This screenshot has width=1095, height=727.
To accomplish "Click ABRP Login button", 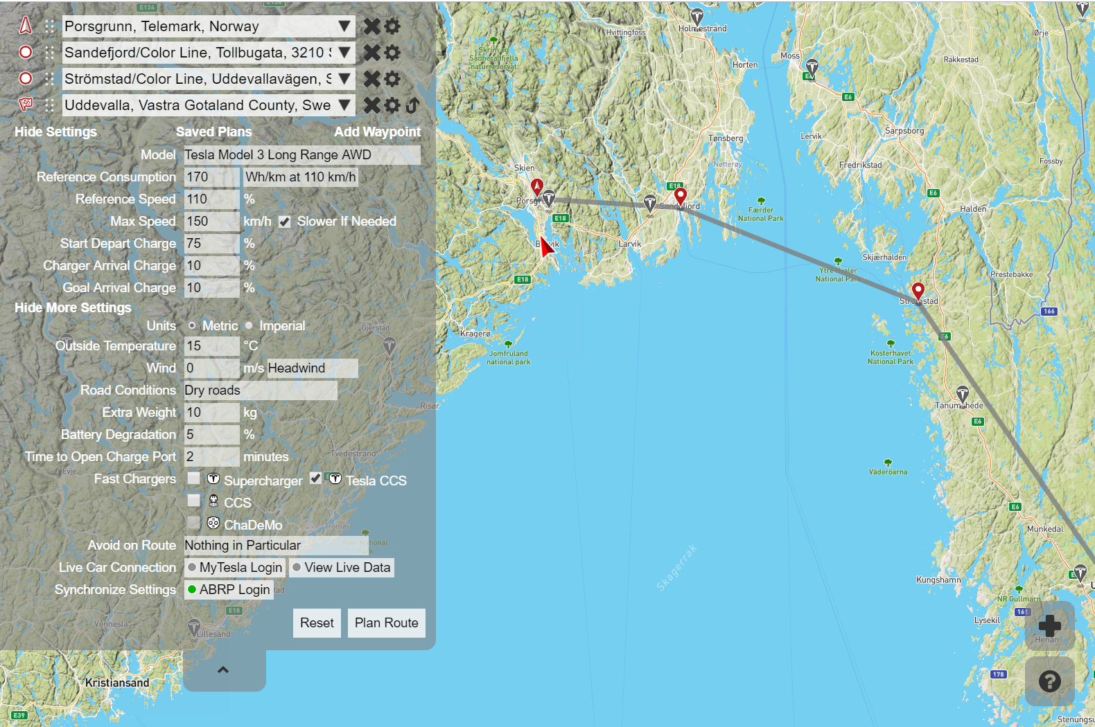I will 229,590.
